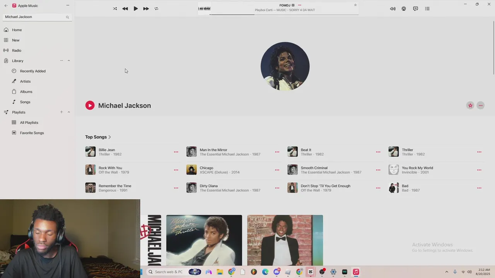The image size is (495, 278).
Task: Open the Thriller album cover
Action: 204,240
